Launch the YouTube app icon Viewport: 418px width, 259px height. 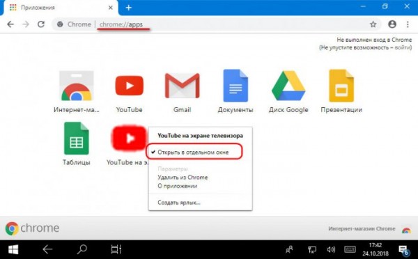coord(130,86)
